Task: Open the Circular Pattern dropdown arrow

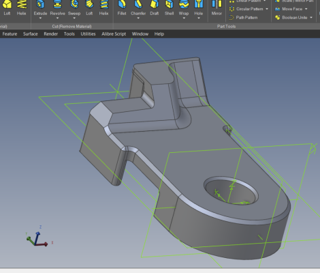Action: [267, 9]
